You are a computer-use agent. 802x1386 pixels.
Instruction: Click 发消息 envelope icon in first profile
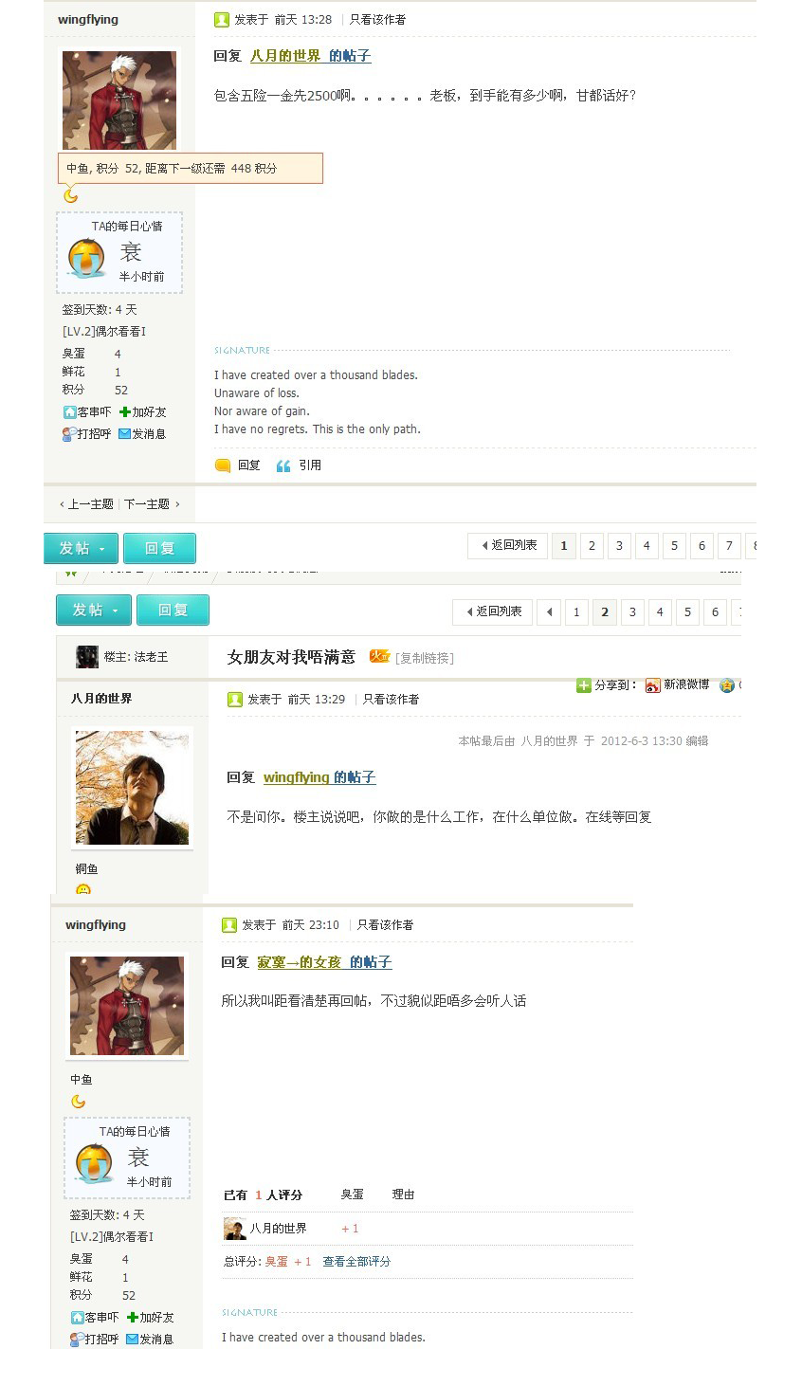click(124, 434)
